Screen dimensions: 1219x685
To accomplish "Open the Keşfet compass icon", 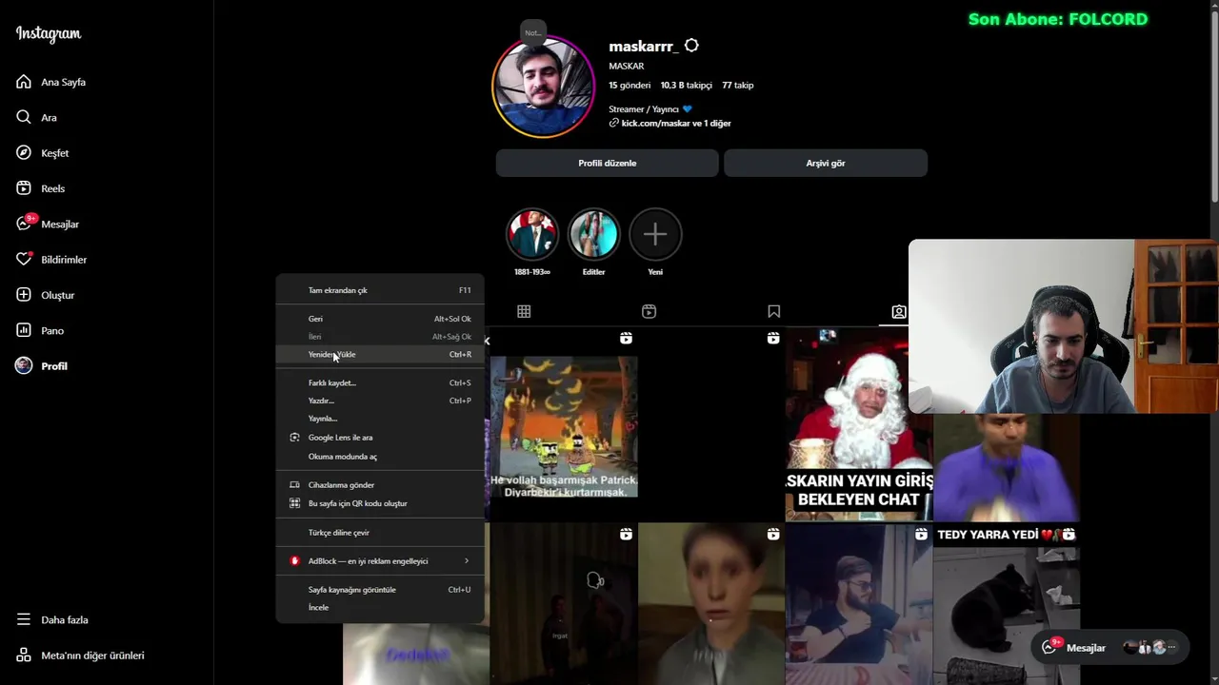I will click(24, 153).
